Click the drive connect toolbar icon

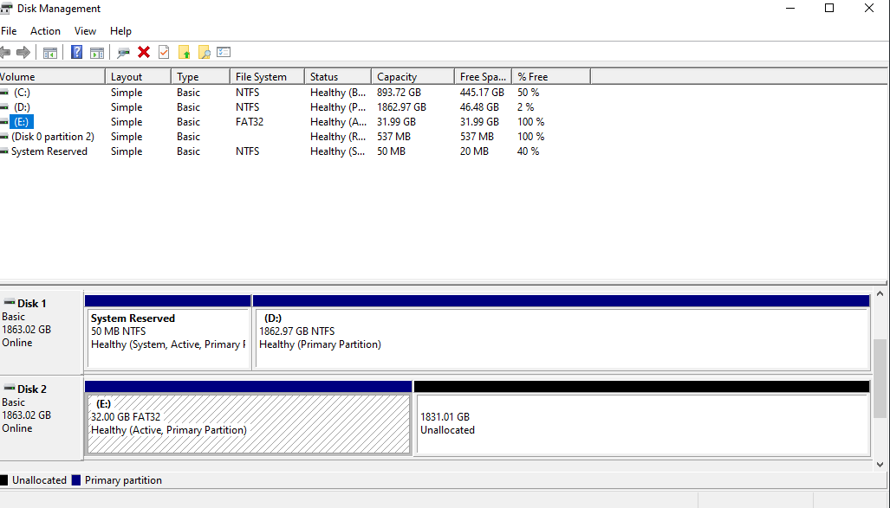(124, 53)
